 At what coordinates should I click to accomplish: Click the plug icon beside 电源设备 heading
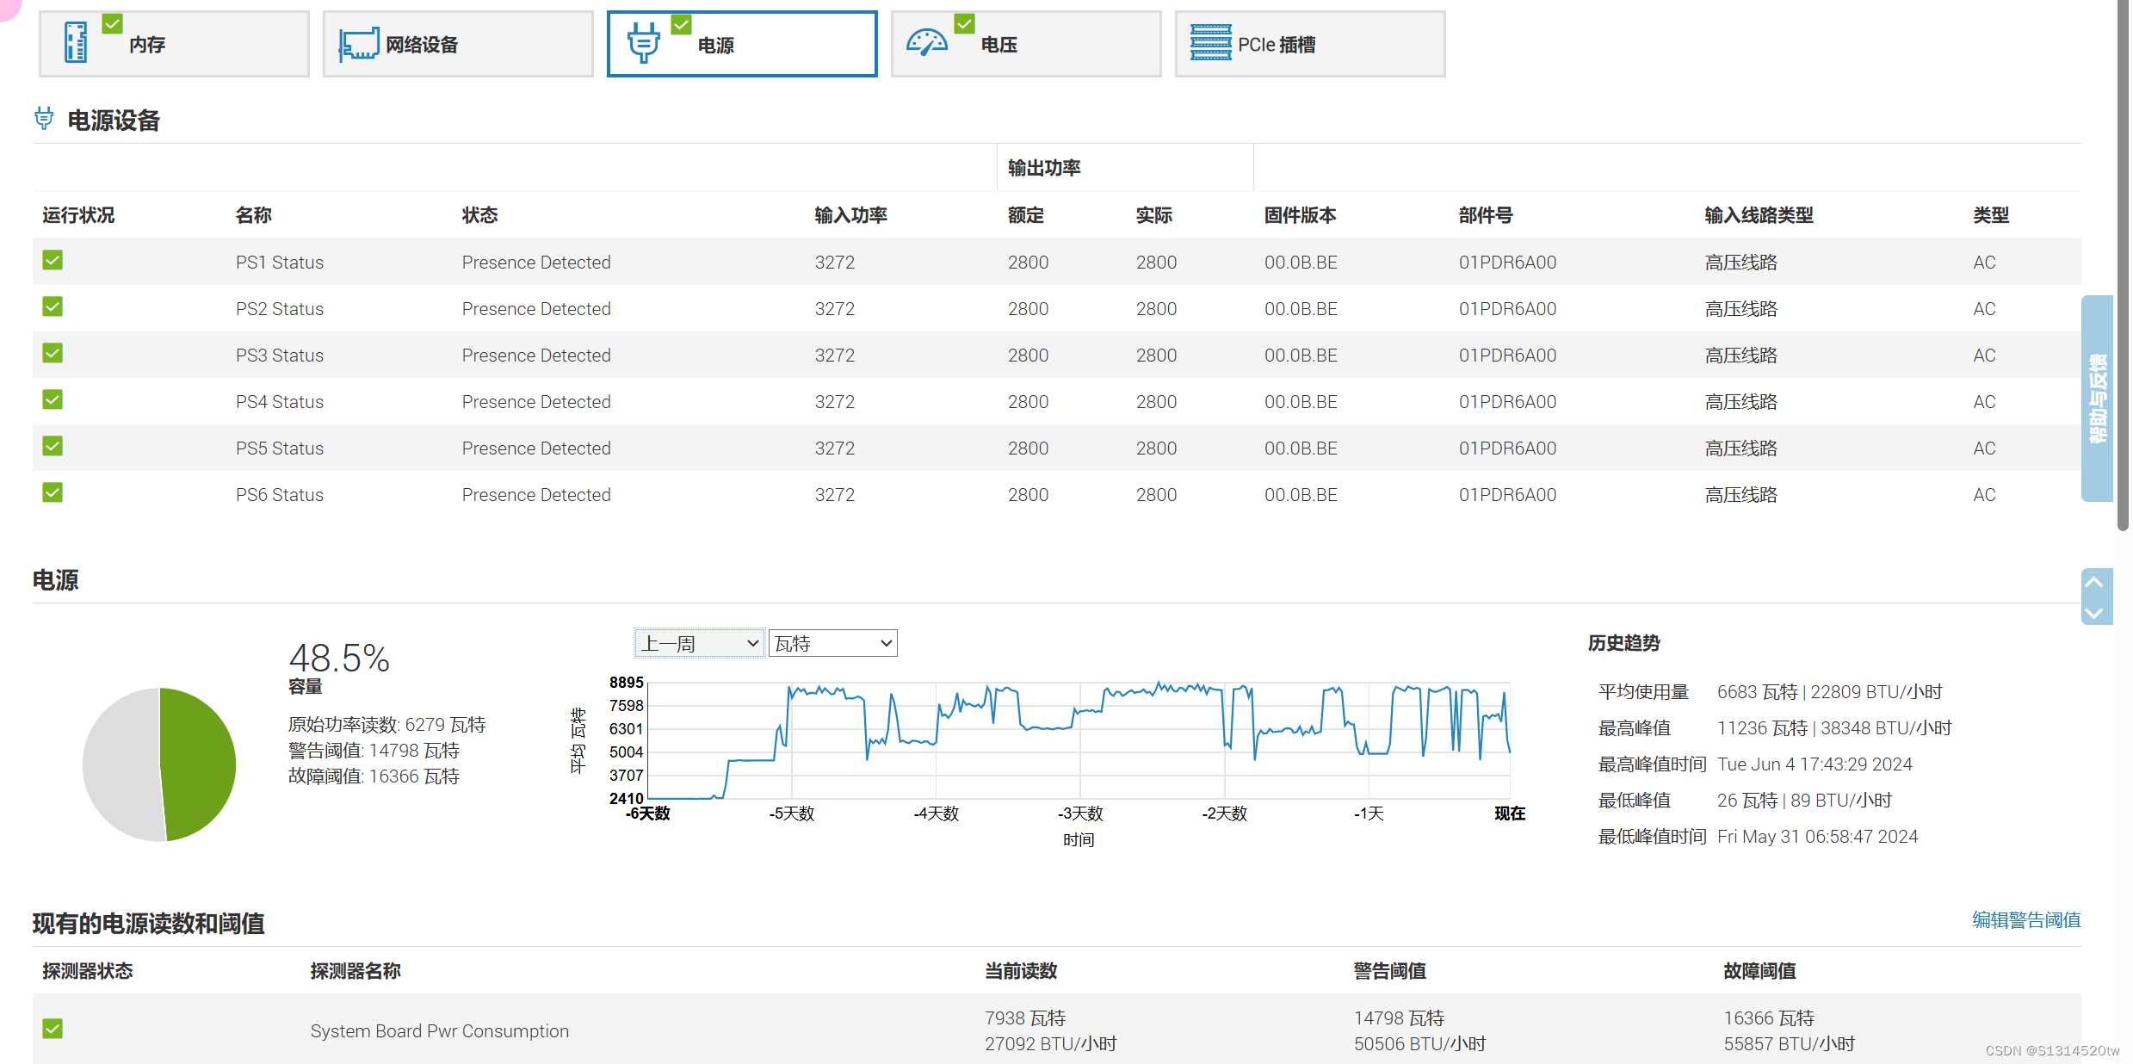pos(44,119)
